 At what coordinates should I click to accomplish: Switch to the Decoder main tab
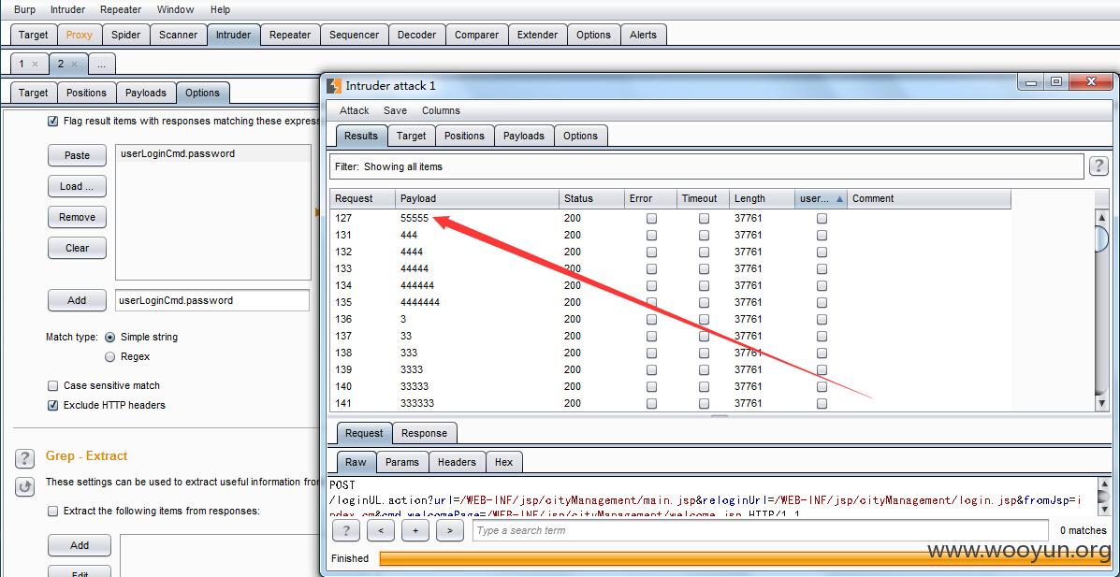tap(416, 35)
